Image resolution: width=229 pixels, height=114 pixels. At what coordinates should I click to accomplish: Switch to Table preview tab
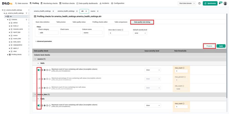(x=61, y=22)
